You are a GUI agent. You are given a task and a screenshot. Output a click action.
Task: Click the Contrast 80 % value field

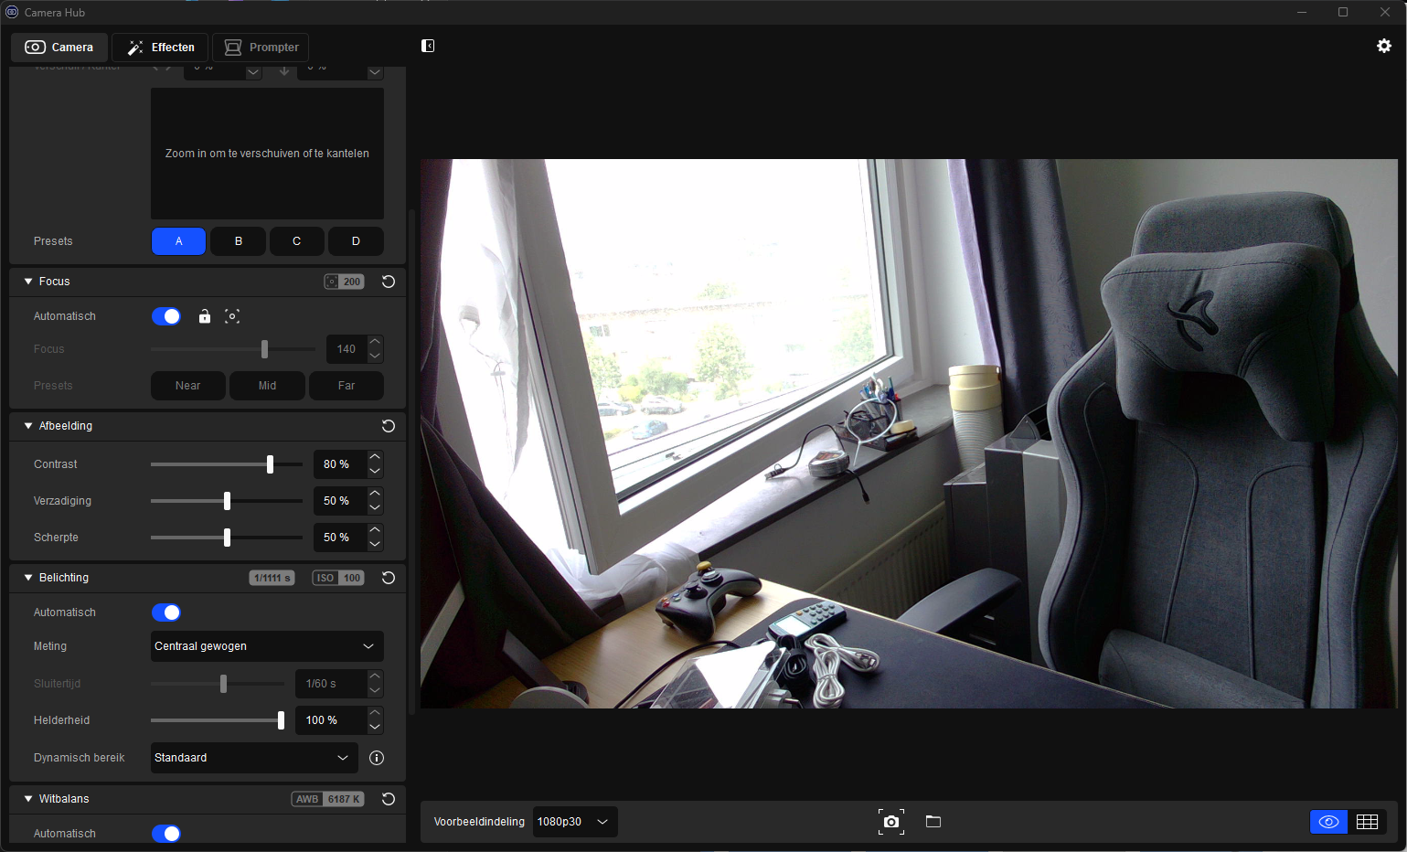click(339, 464)
